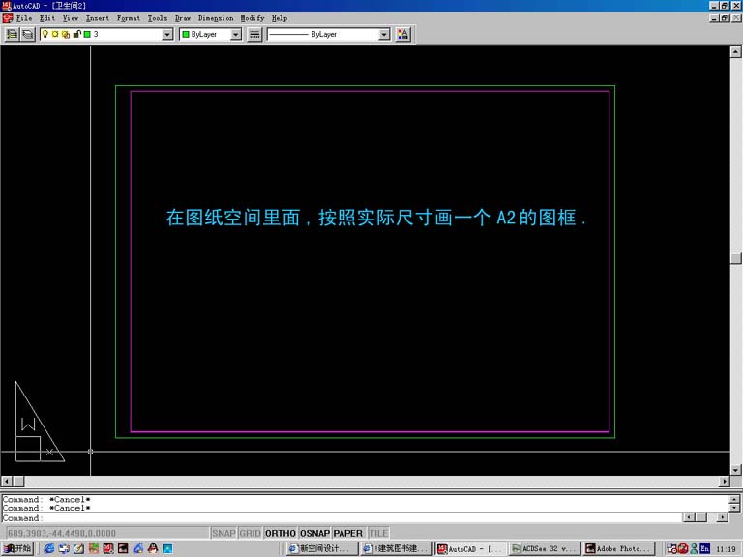The width and height of the screenshot is (743, 557).
Task: Expand the ByLayer color dropdown
Action: coord(235,34)
